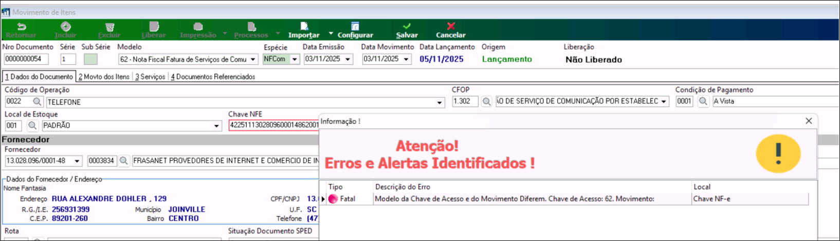Close the Informação dialog
The height and width of the screenshot is (241, 840).
tap(809, 121)
